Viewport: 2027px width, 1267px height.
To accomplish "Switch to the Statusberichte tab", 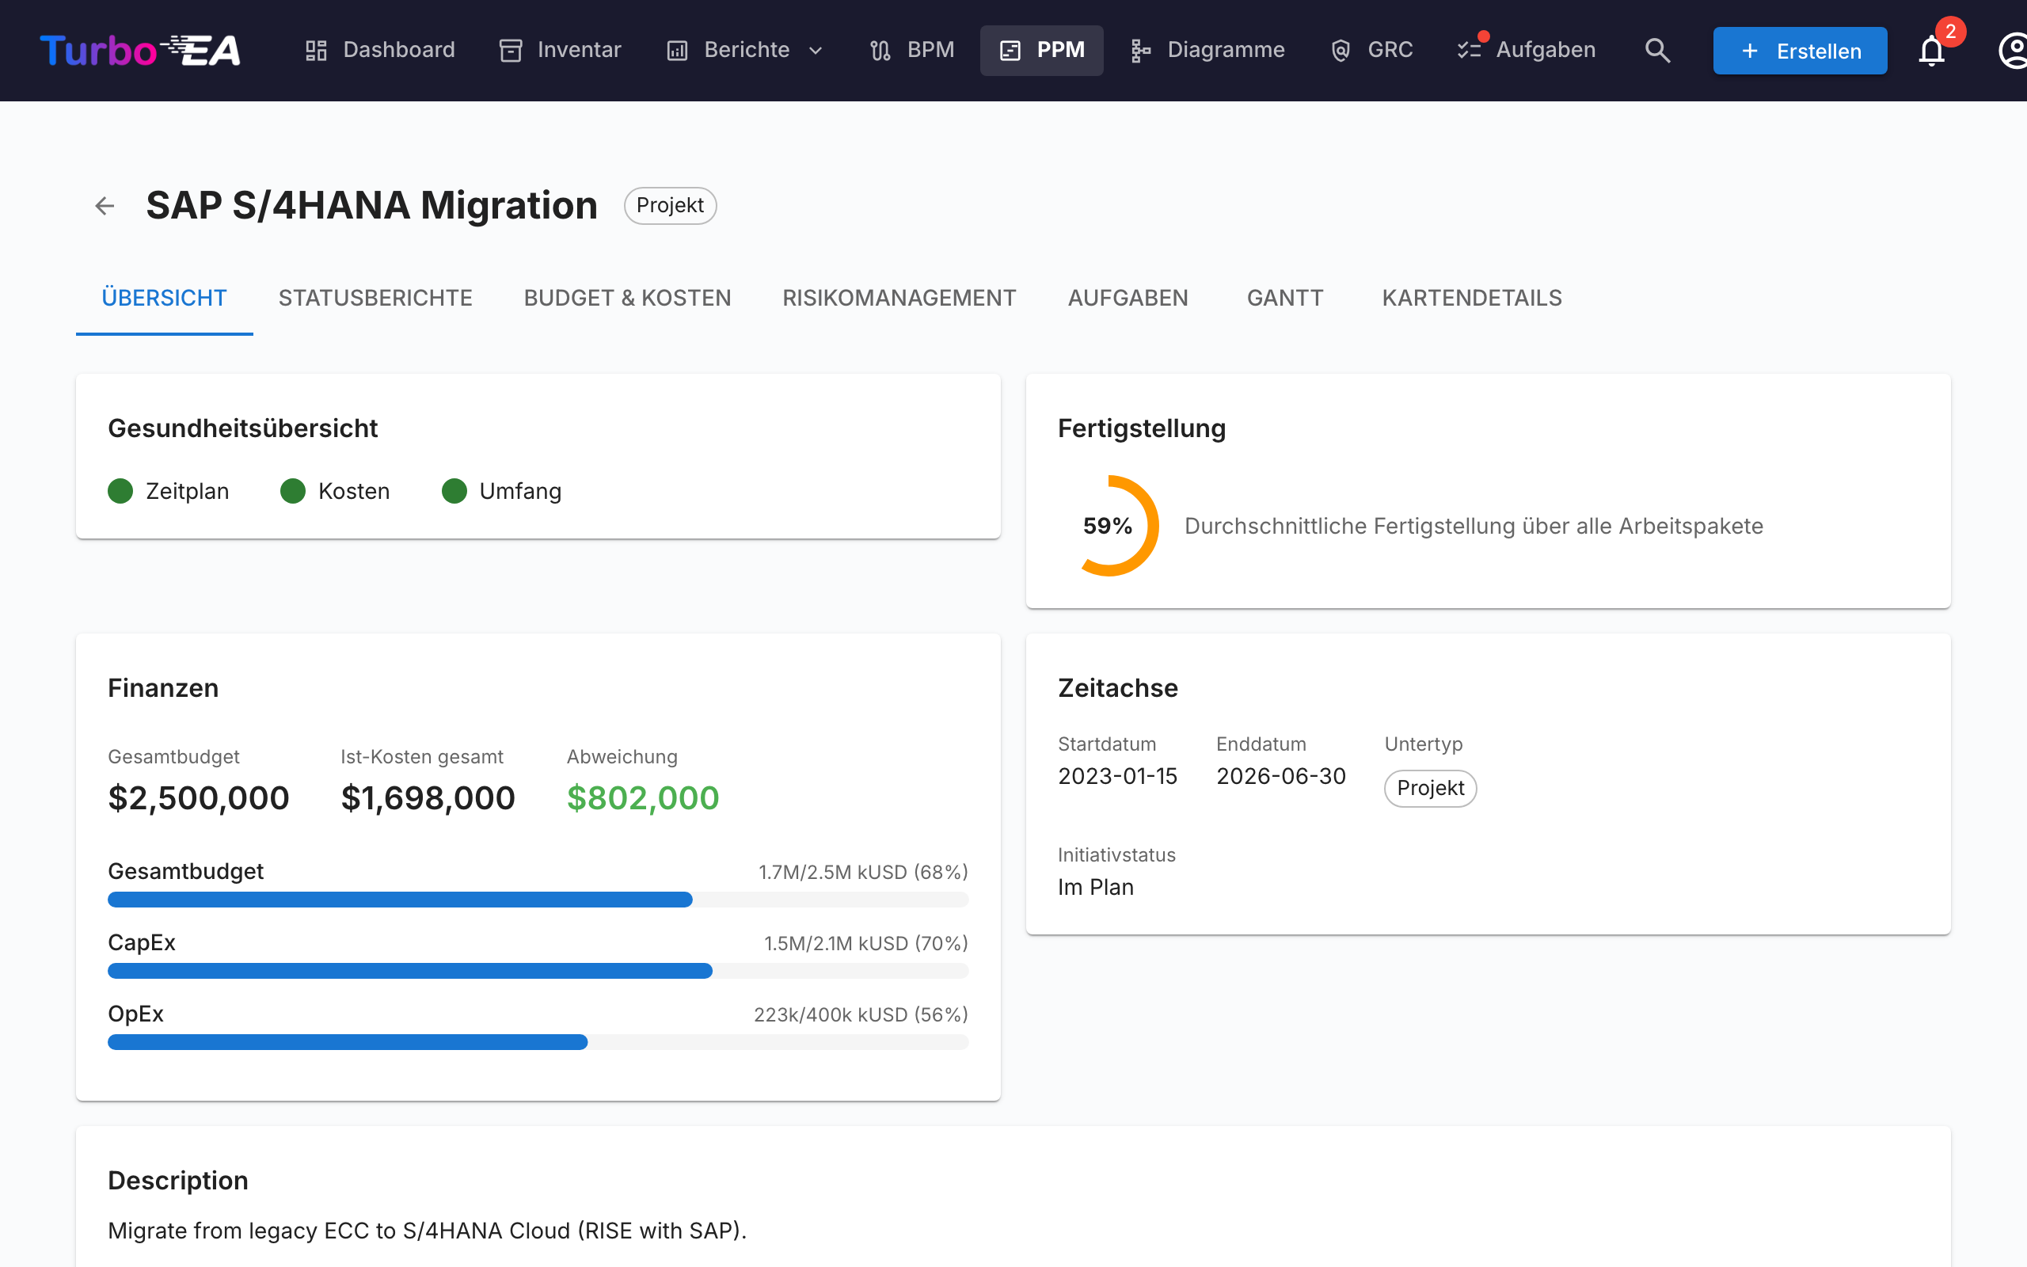I will coord(375,299).
